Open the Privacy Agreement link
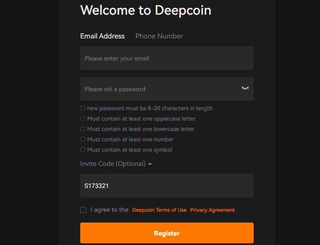This screenshot has height=245, width=320. coord(212,210)
